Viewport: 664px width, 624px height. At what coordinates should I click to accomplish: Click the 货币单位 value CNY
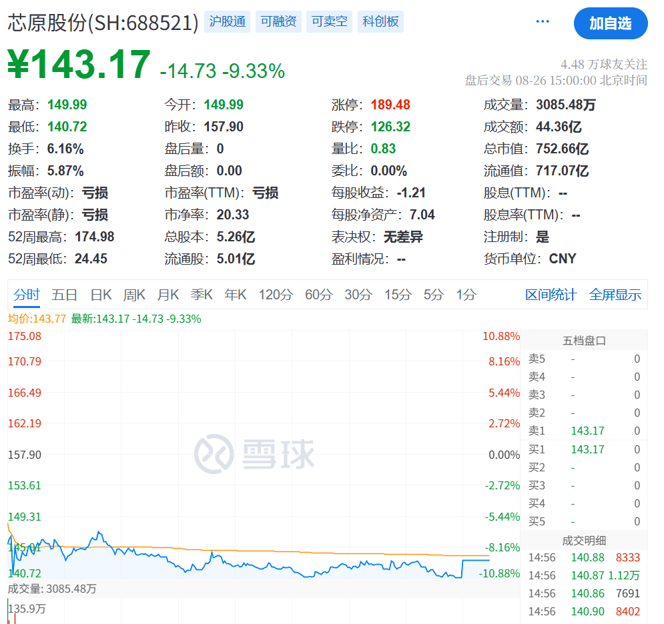point(563,259)
